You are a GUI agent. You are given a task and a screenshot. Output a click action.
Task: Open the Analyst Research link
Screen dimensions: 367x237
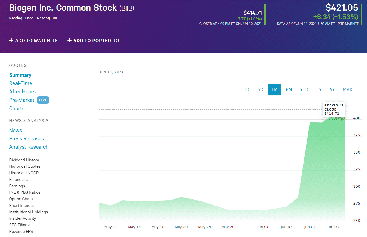coord(29,147)
